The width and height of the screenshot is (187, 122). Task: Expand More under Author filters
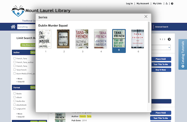(19, 79)
